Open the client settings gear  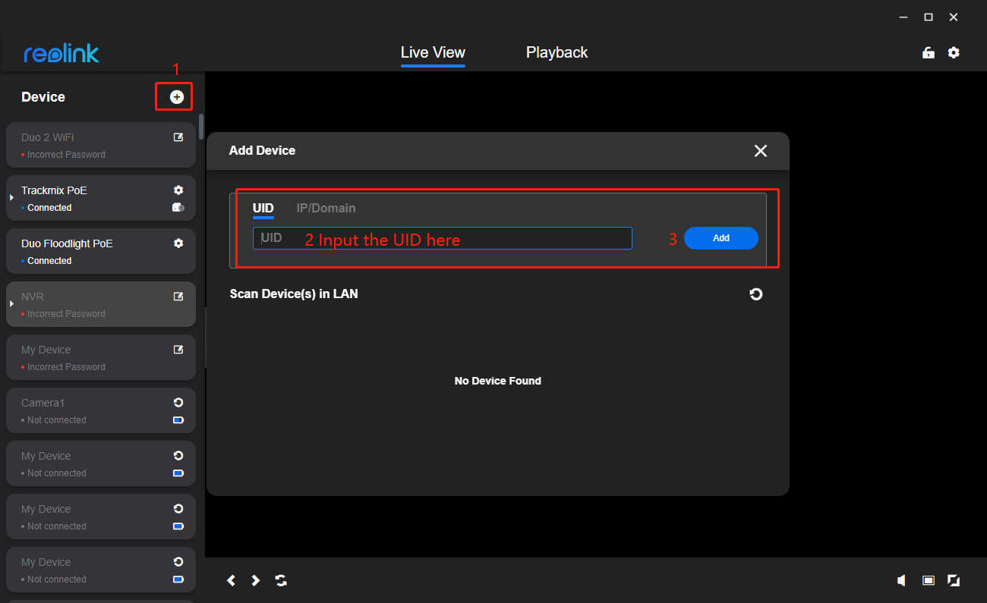[x=954, y=52]
